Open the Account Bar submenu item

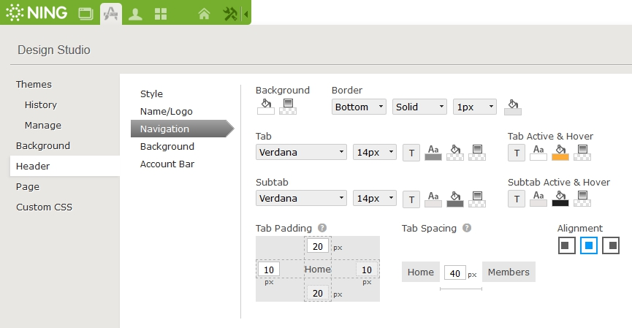(167, 164)
